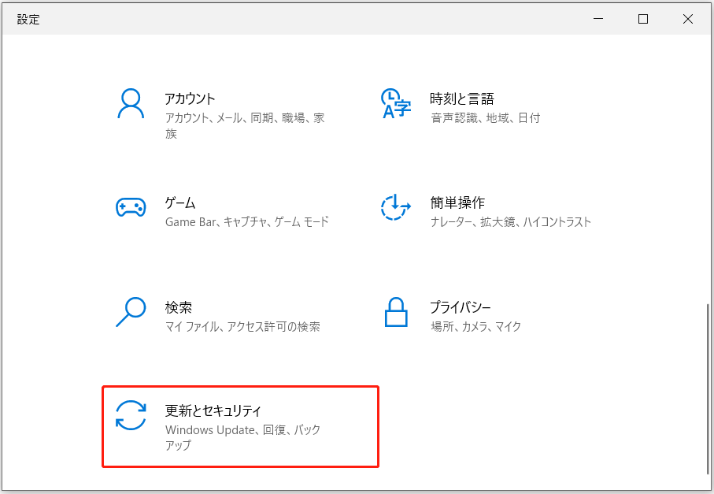
Task: Select the game controller icon for ゲーム
Action: (131, 209)
